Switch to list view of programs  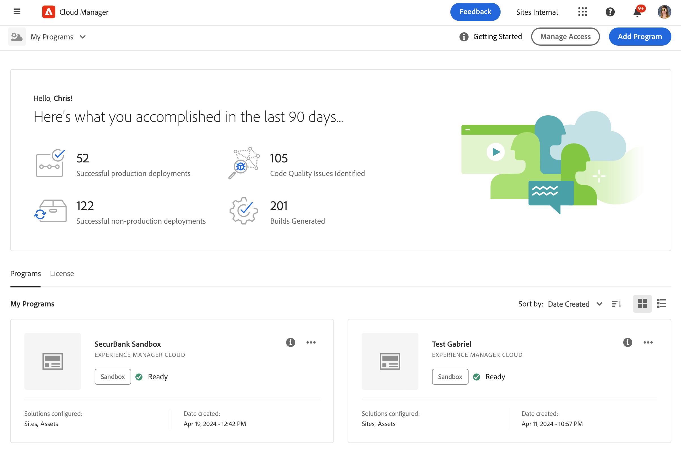[661, 304]
